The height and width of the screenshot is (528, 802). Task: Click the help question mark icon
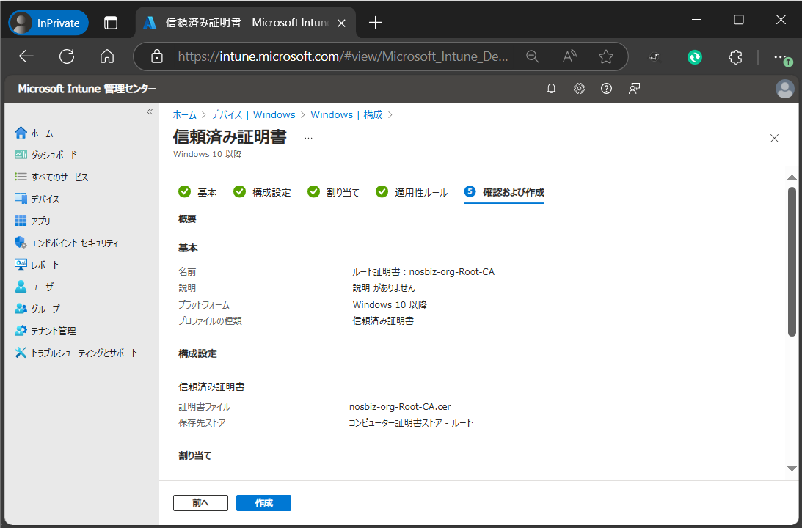click(606, 89)
